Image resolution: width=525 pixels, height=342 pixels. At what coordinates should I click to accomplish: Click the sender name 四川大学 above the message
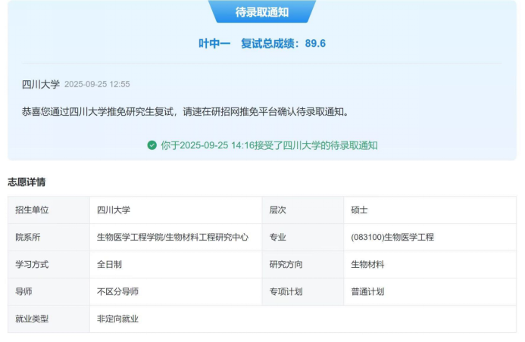click(40, 84)
